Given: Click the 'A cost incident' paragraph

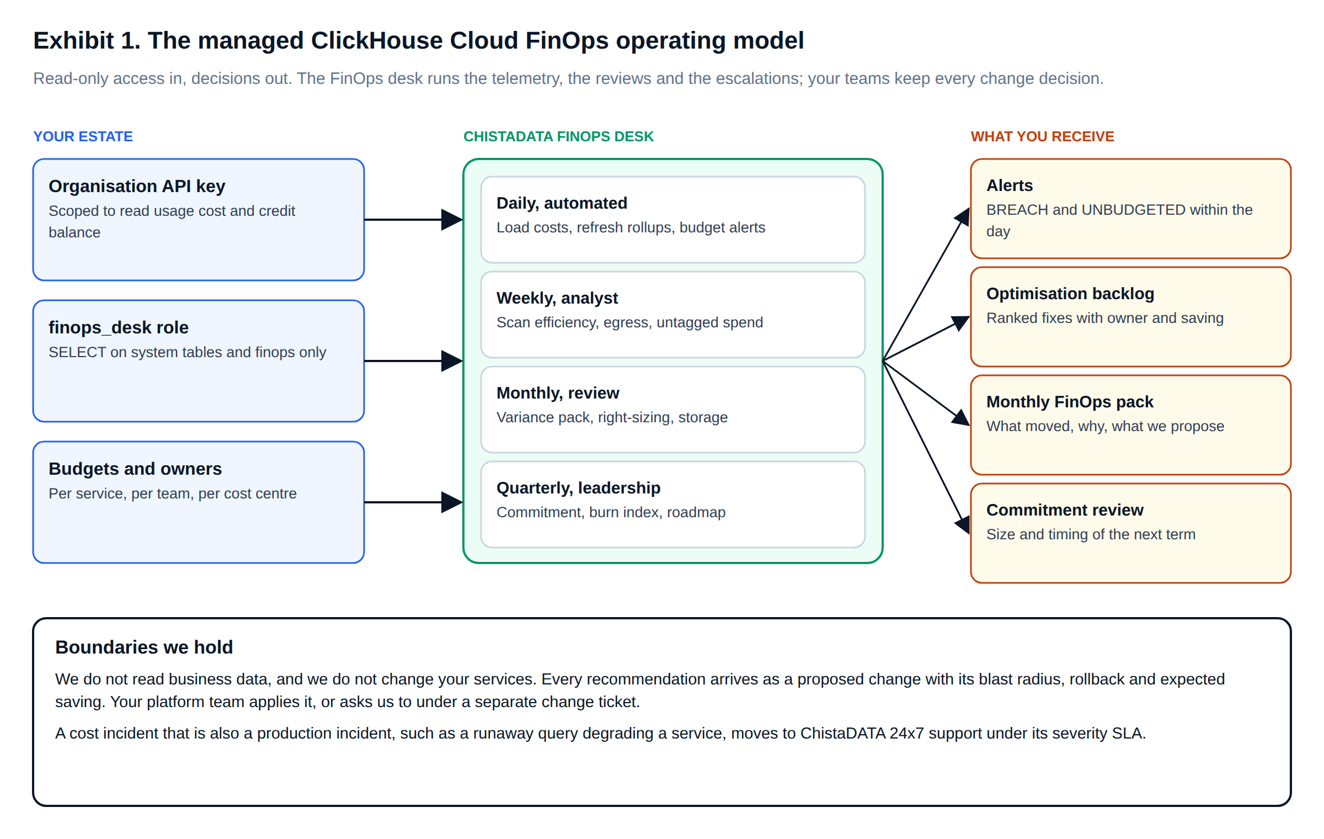Looking at the screenshot, I should (x=600, y=733).
